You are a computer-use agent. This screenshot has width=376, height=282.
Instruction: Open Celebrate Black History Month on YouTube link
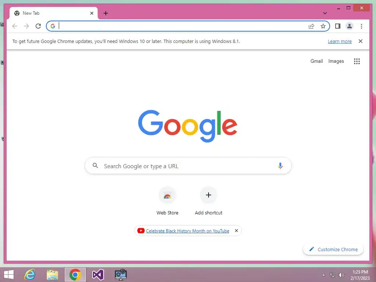click(188, 231)
